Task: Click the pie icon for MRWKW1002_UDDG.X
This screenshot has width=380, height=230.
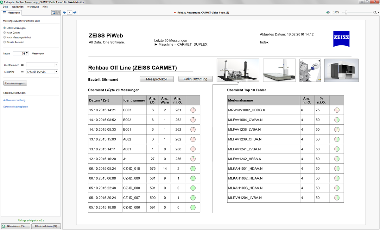Action: click(x=337, y=110)
